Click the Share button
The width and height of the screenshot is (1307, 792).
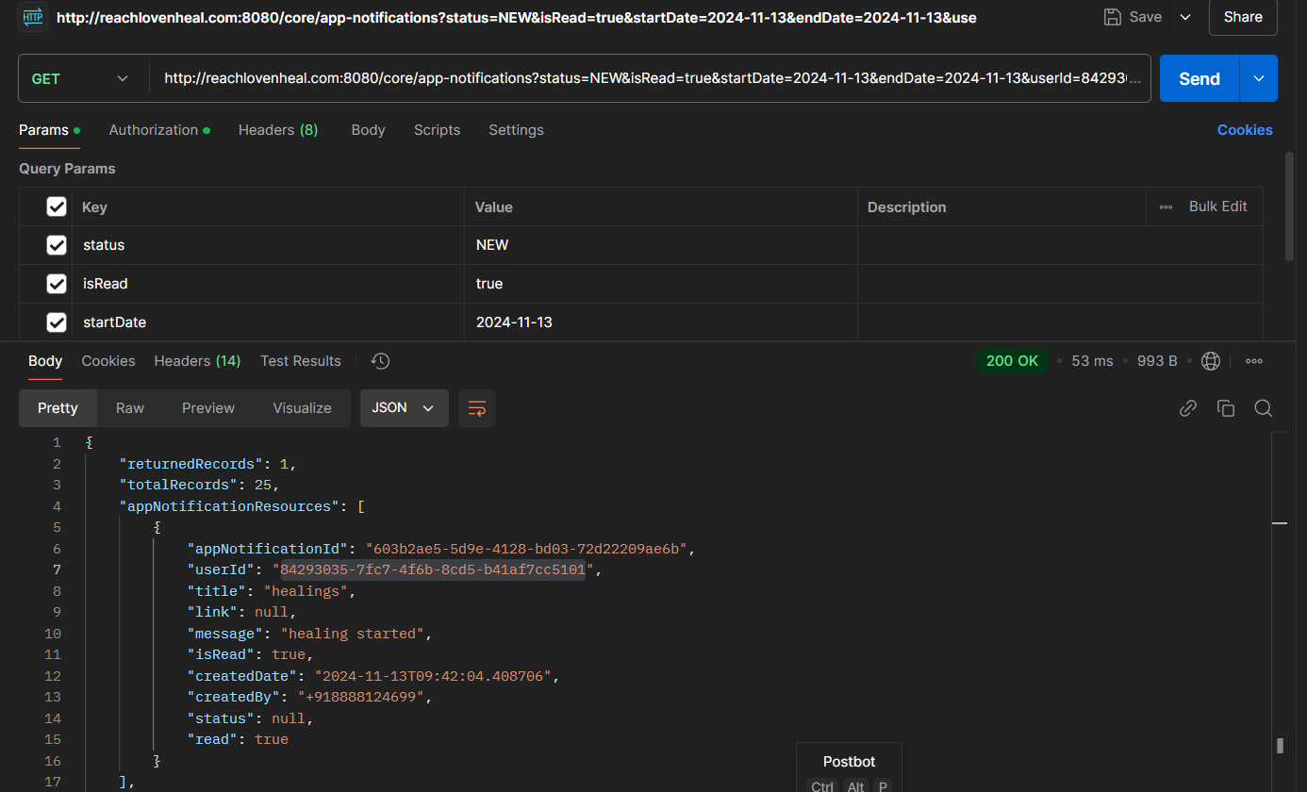point(1243,17)
